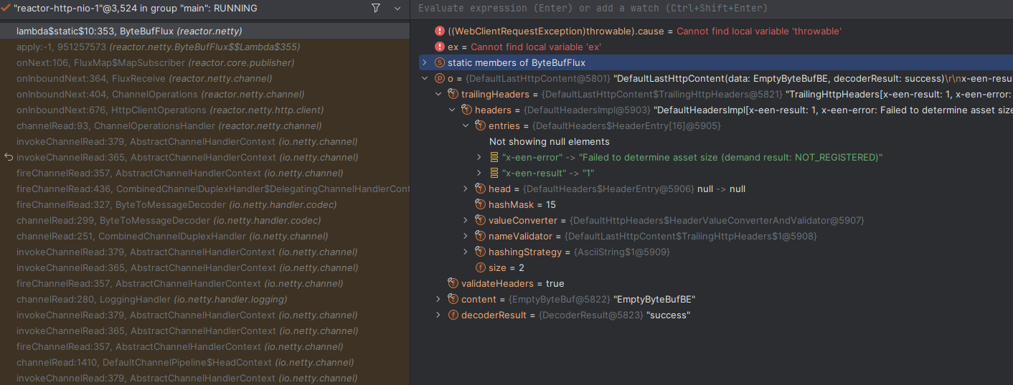Click the field icon beside validateHeaders
The width and height of the screenshot is (1013, 385).
453,284
